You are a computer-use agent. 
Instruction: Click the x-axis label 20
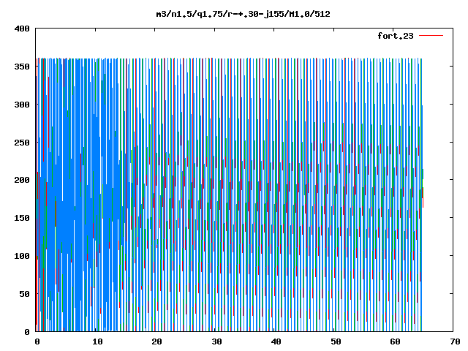point(157,341)
